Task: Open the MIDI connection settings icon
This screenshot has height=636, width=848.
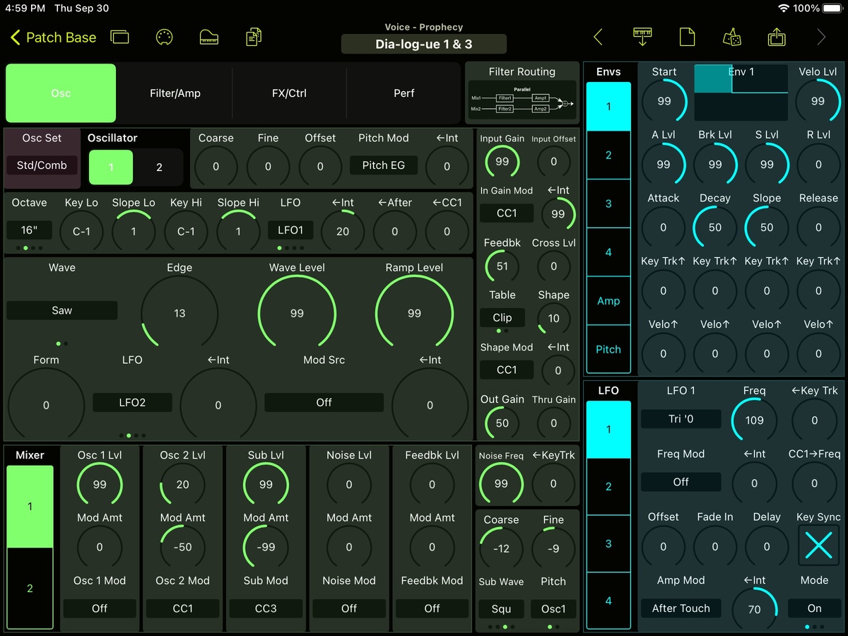Action: point(164,37)
